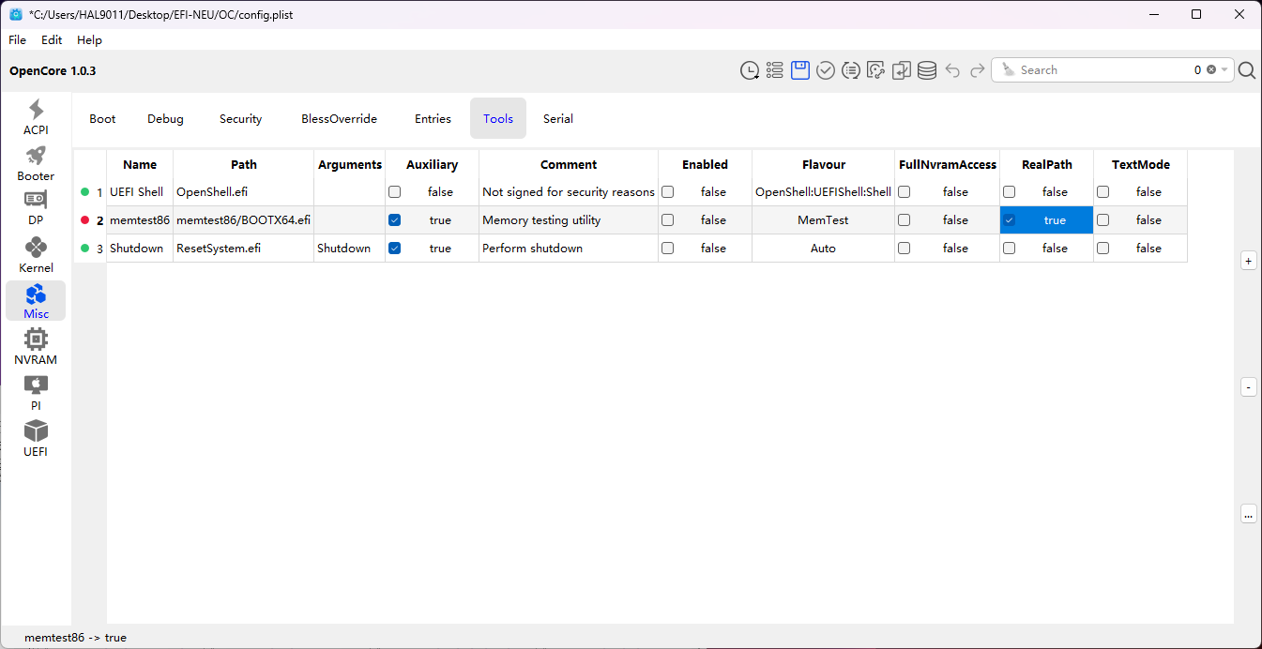
Task: Uncheck Auxiliary for the Shutdown row
Action: click(x=395, y=249)
